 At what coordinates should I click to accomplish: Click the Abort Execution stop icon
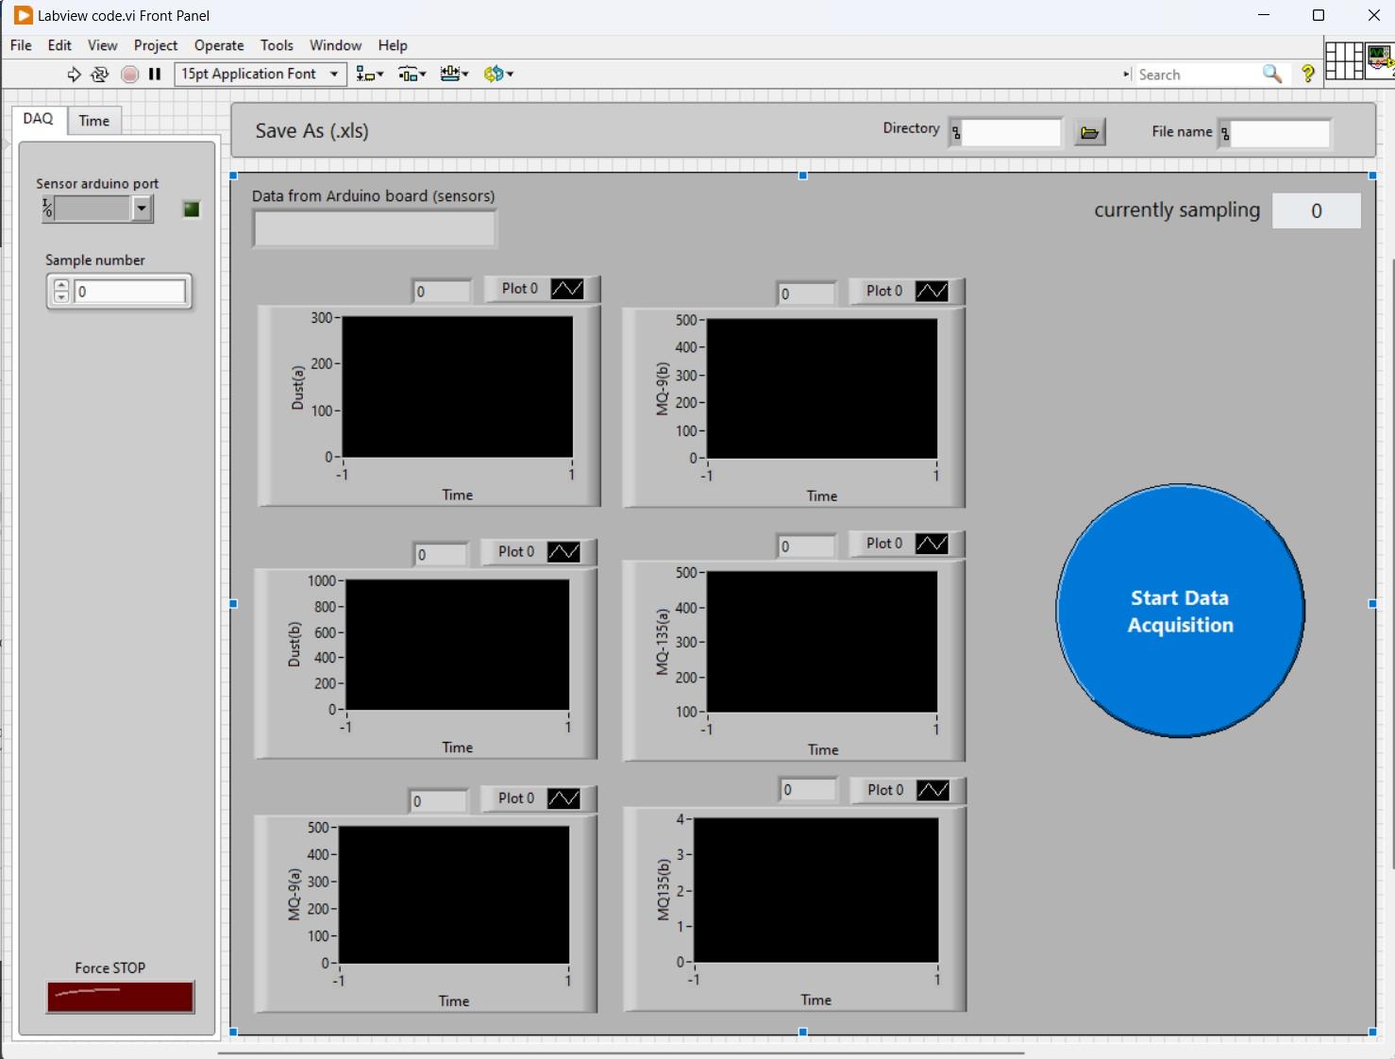[x=130, y=74]
